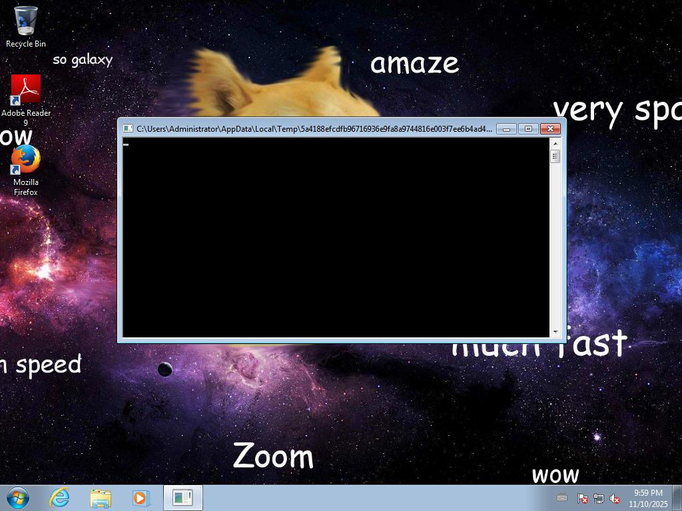Screen dimensions: 682x511
Task: Click the Action Center flag icon
Action: pos(582,498)
